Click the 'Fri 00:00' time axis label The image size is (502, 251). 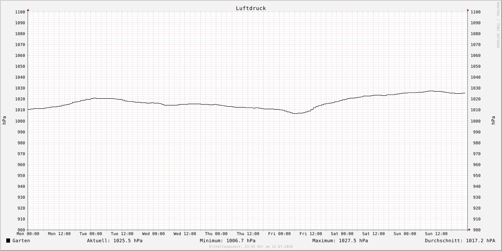pyautogui.click(x=279, y=234)
